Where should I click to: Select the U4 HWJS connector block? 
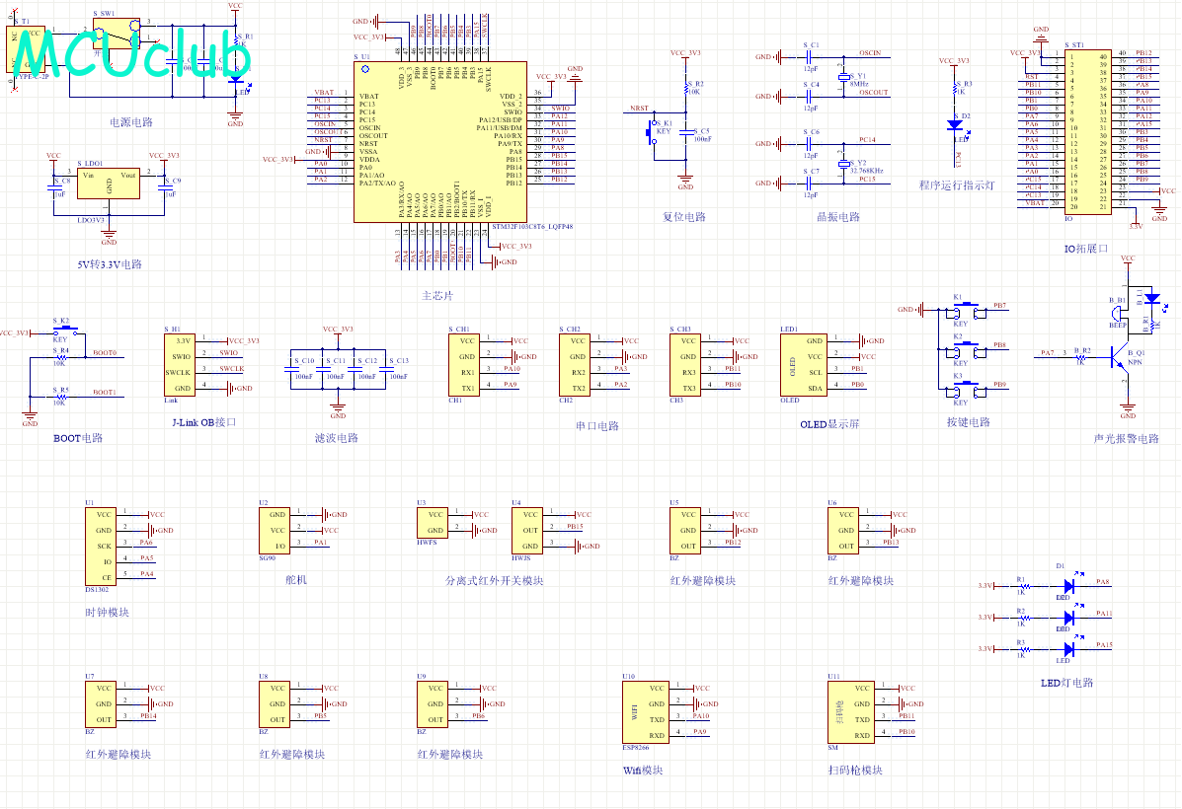[x=527, y=531]
